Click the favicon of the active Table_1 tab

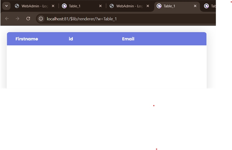(159, 6)
